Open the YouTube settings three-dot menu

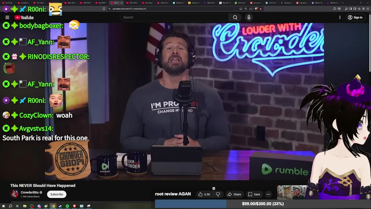point(340,17)
